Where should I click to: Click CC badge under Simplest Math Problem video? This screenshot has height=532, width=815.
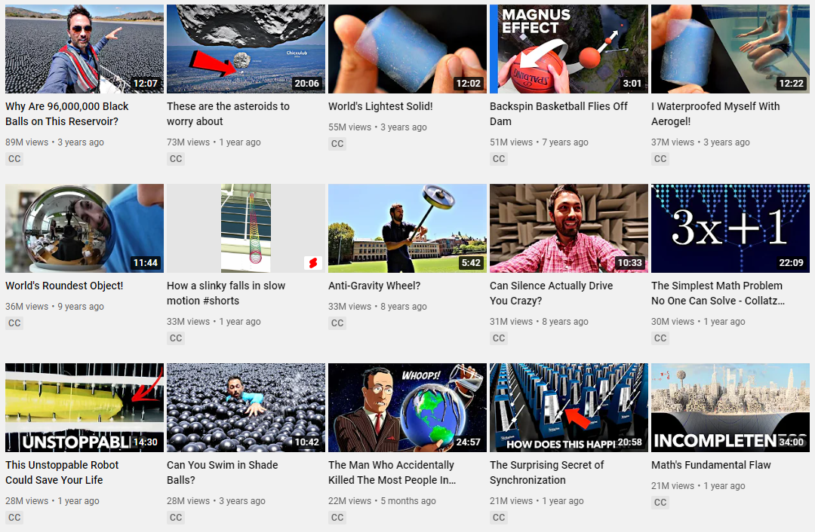click(660, 338)
